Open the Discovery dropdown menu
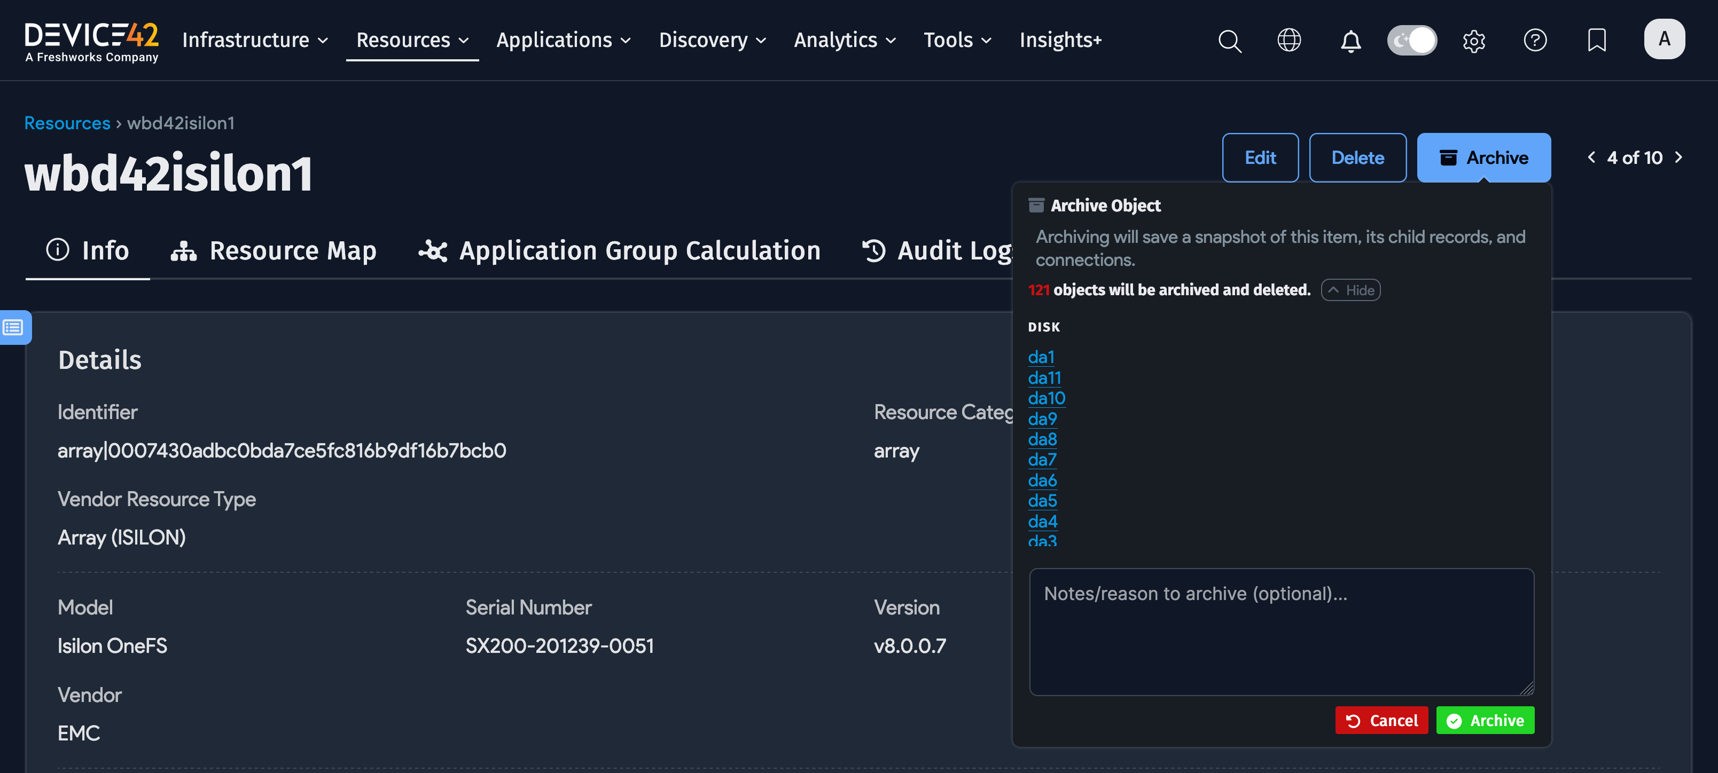This screenshot has width=1718, height=773. click(712, 41)
